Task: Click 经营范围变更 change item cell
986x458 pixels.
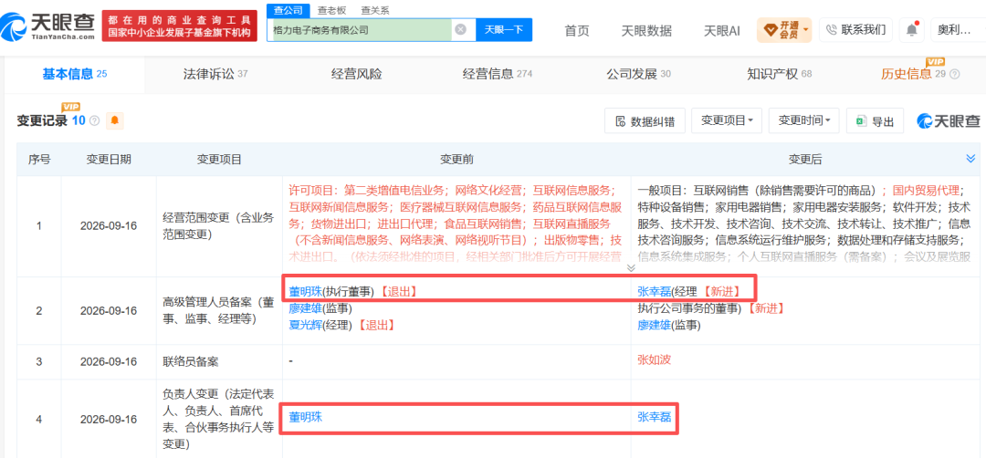Action: pyautogui.click(x=219, y=226)
